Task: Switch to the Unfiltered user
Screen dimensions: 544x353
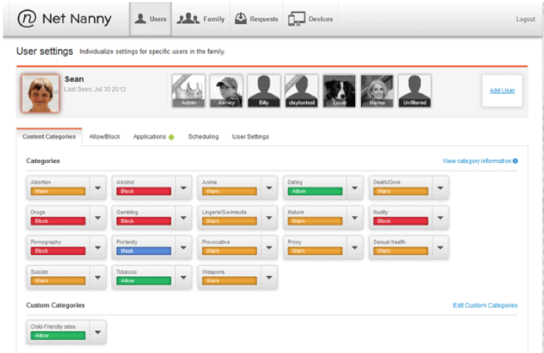Action: pos(414,91)
